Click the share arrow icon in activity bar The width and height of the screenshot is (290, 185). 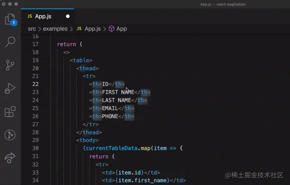point(10,158)
